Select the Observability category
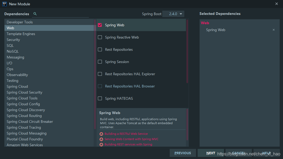 pos(49,75)
